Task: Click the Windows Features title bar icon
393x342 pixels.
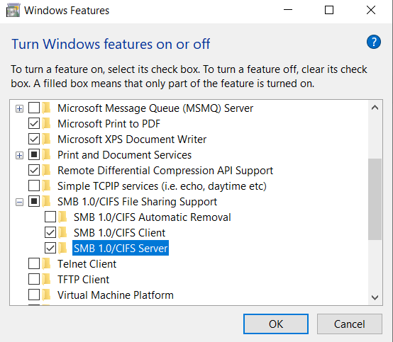Action: coord(13,10)
